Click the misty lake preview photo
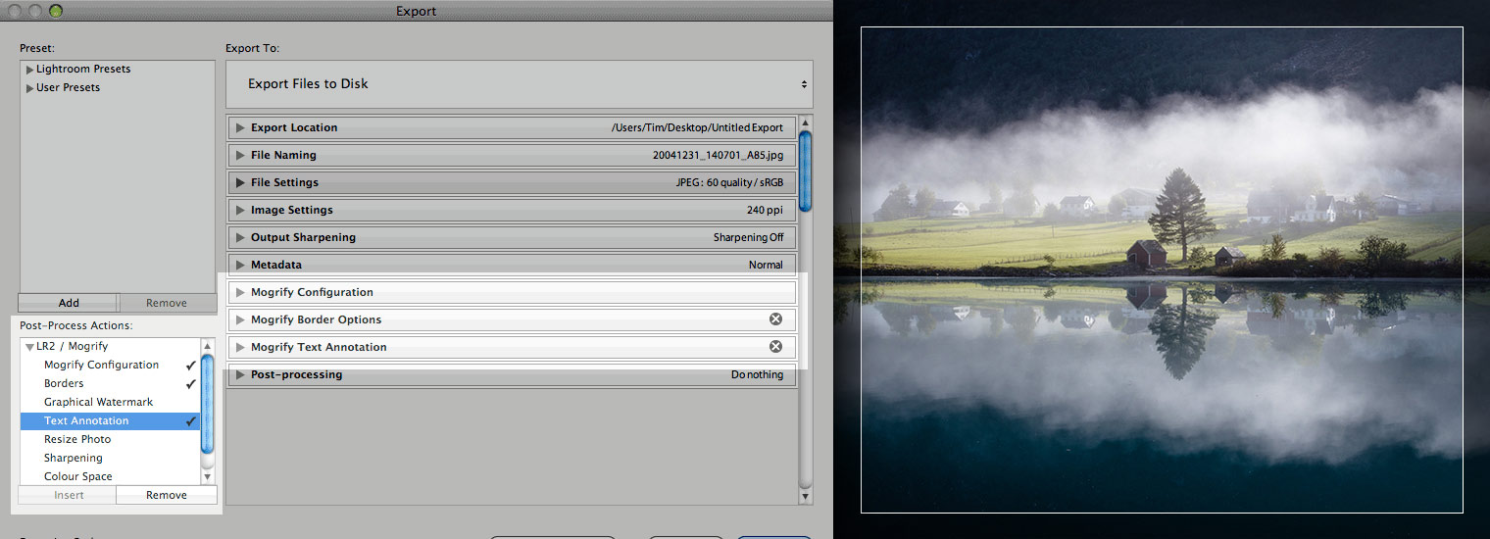Image resolution: width=1490 pixels, height=539 pixels. tap(1162, 269)
